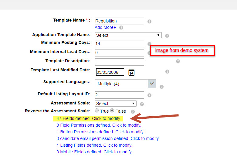The width and height of the screenshot is (237, 167).
Task: Click the Default Listing Layout ID field
Action: pyautogui.click(x=119, y=95)
